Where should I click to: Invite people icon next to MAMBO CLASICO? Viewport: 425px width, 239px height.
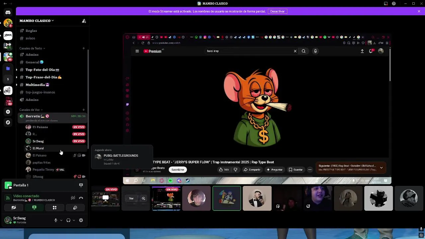tap(84, 21)
